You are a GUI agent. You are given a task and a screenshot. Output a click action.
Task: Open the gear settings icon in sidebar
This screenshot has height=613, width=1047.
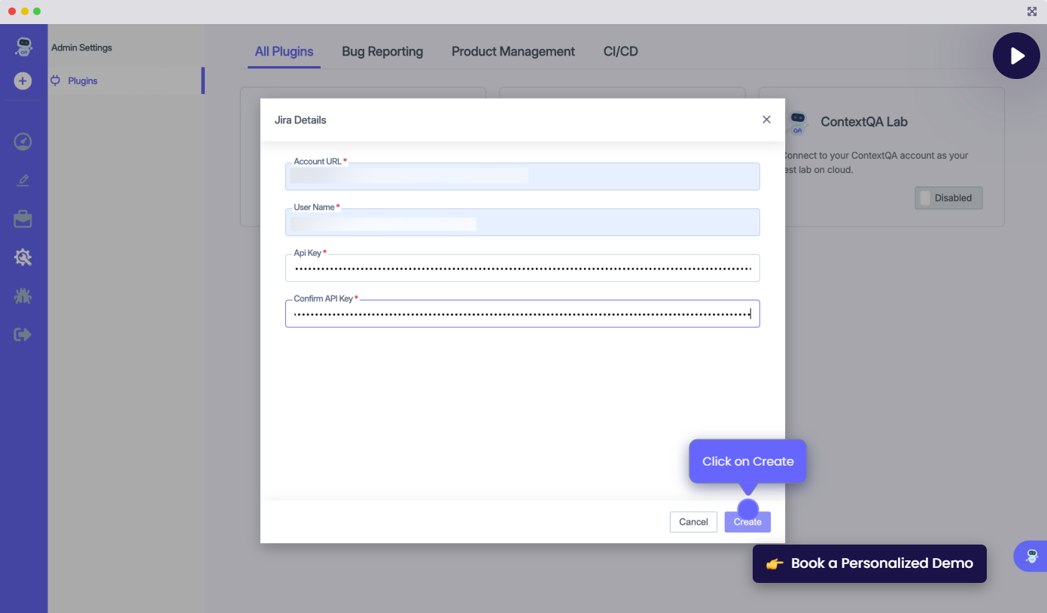(23, 258)
